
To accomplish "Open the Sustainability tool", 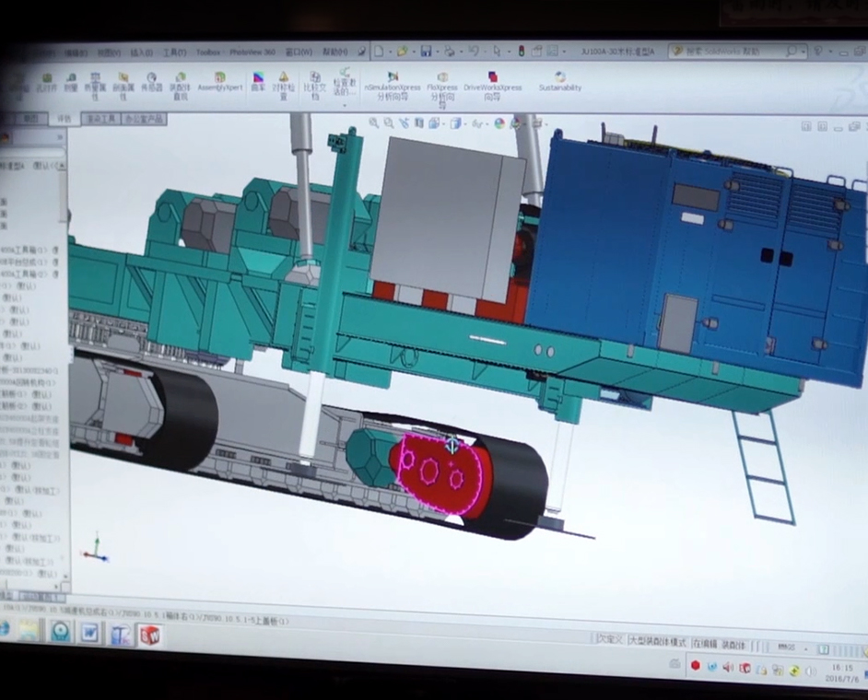I will (559, 81).
